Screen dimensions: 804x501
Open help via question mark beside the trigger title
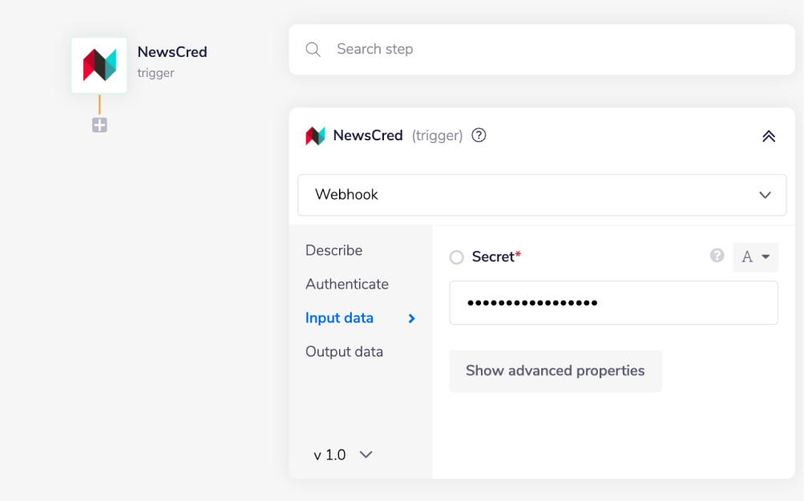[x=479, y=135]
